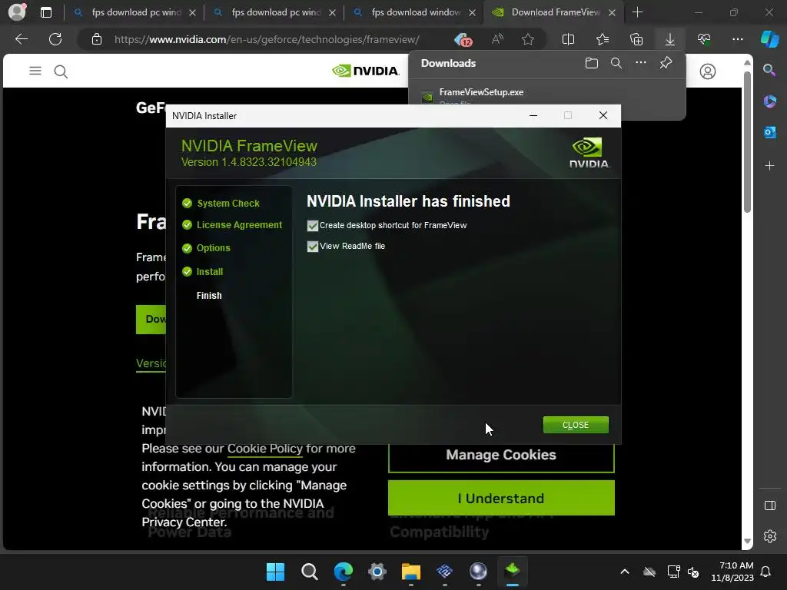Open Collections icon
The height and width of the screenshot is (590, 787).
636,39
